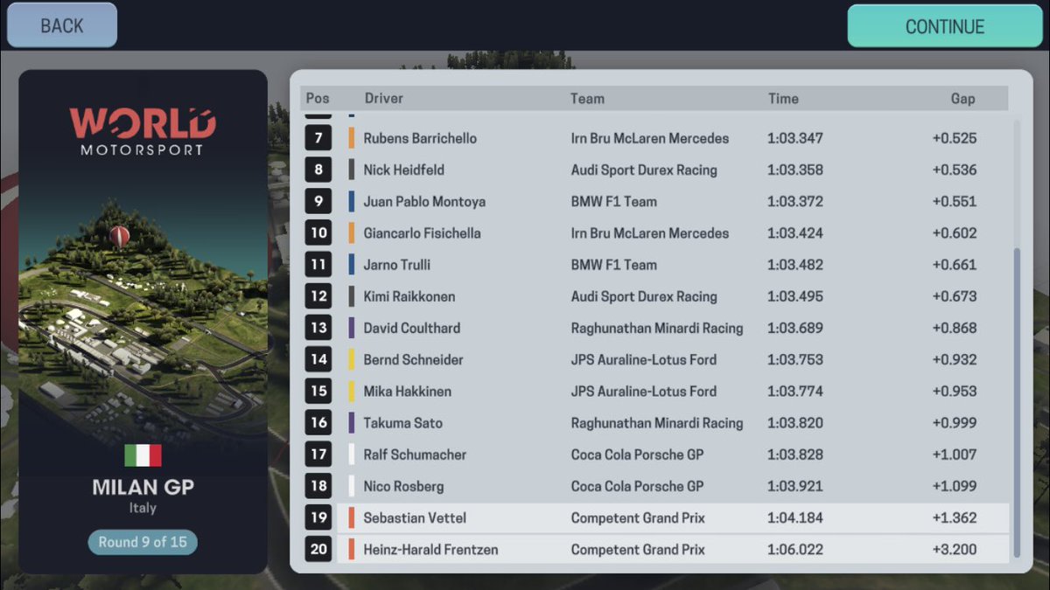Screen dimensions: 1050x590
Task: Click the gap value +0.999
Action: click(955, 423)
